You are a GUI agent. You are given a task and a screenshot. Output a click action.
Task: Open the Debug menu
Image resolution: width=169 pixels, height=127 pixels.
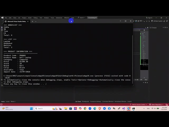pos(35,18)
